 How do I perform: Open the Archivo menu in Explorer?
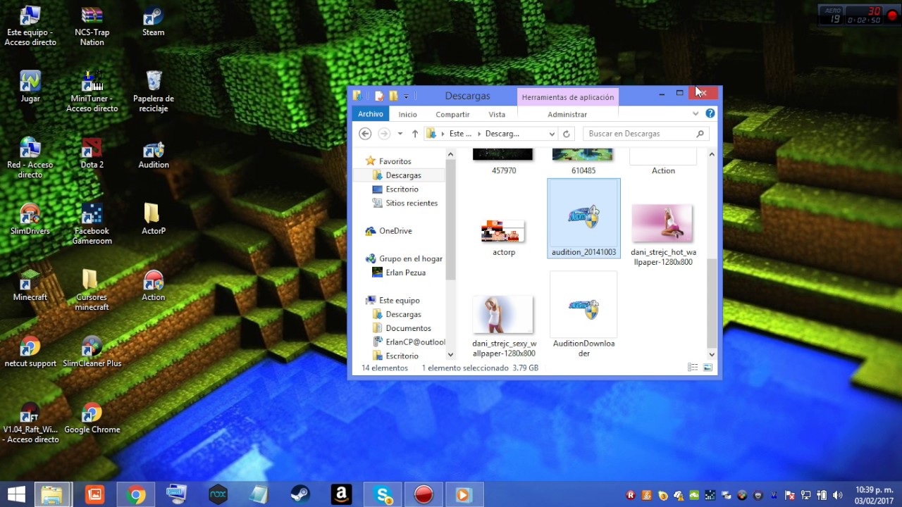click(x=370, y=114)
